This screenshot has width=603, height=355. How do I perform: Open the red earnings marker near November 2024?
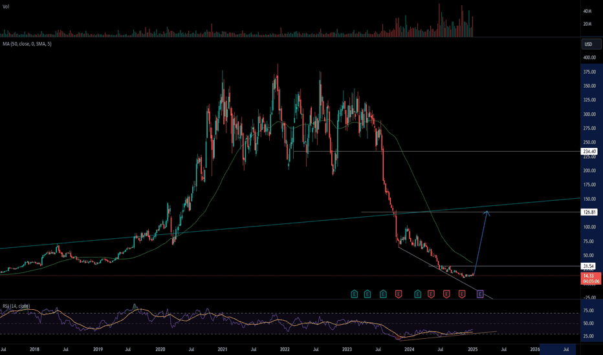pos(462,294)
